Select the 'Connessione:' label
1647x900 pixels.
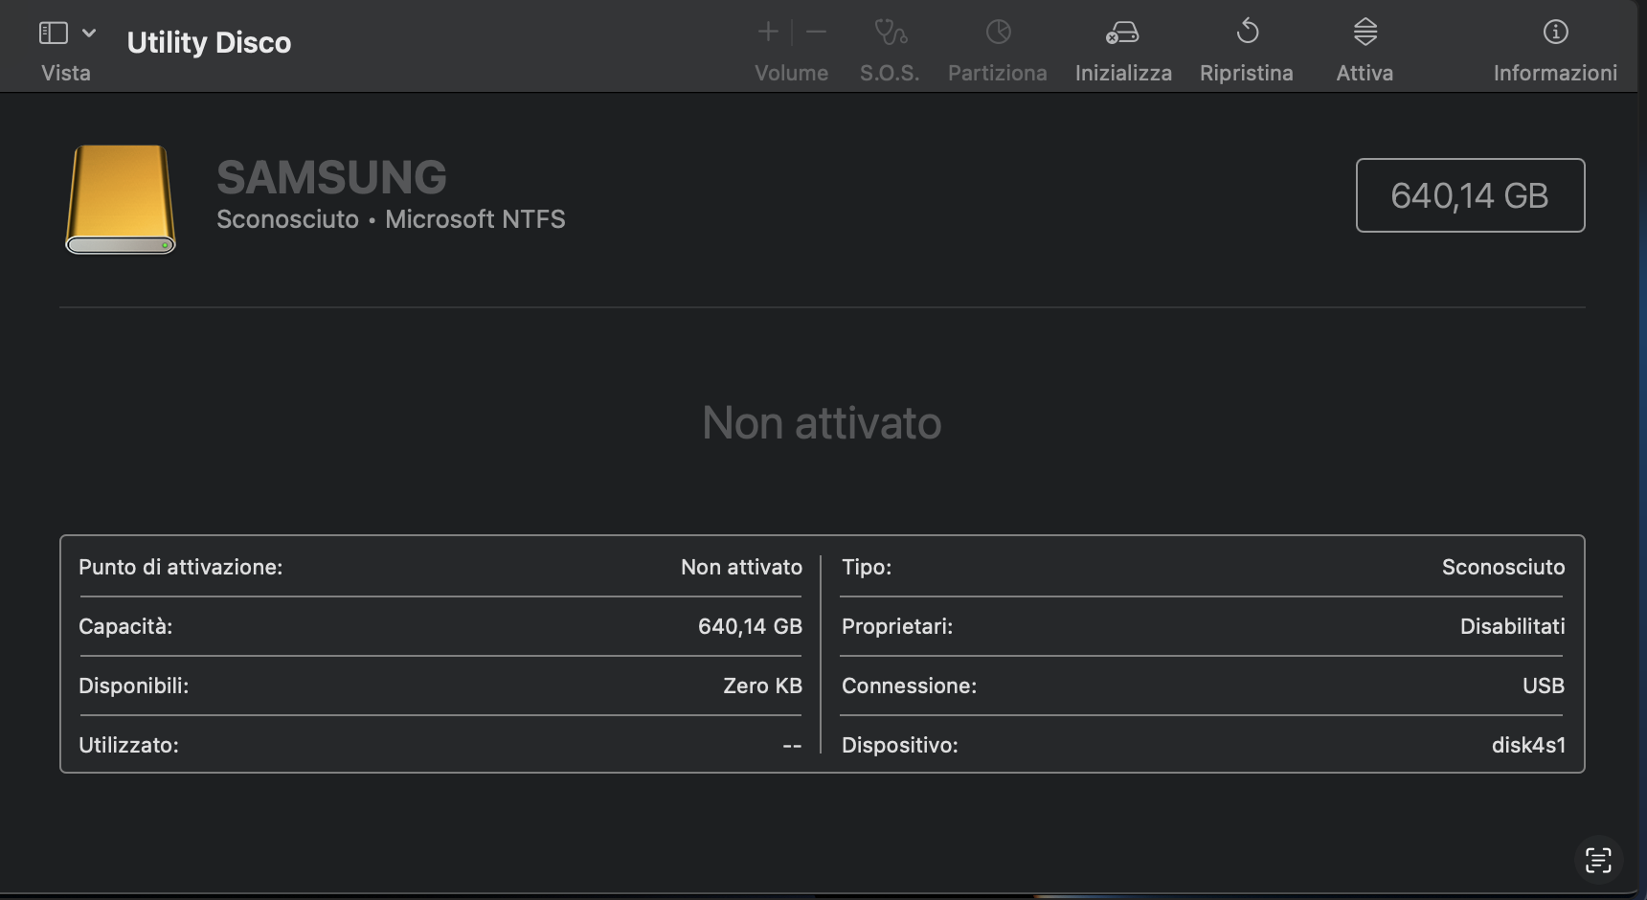[x=909, y=686]
